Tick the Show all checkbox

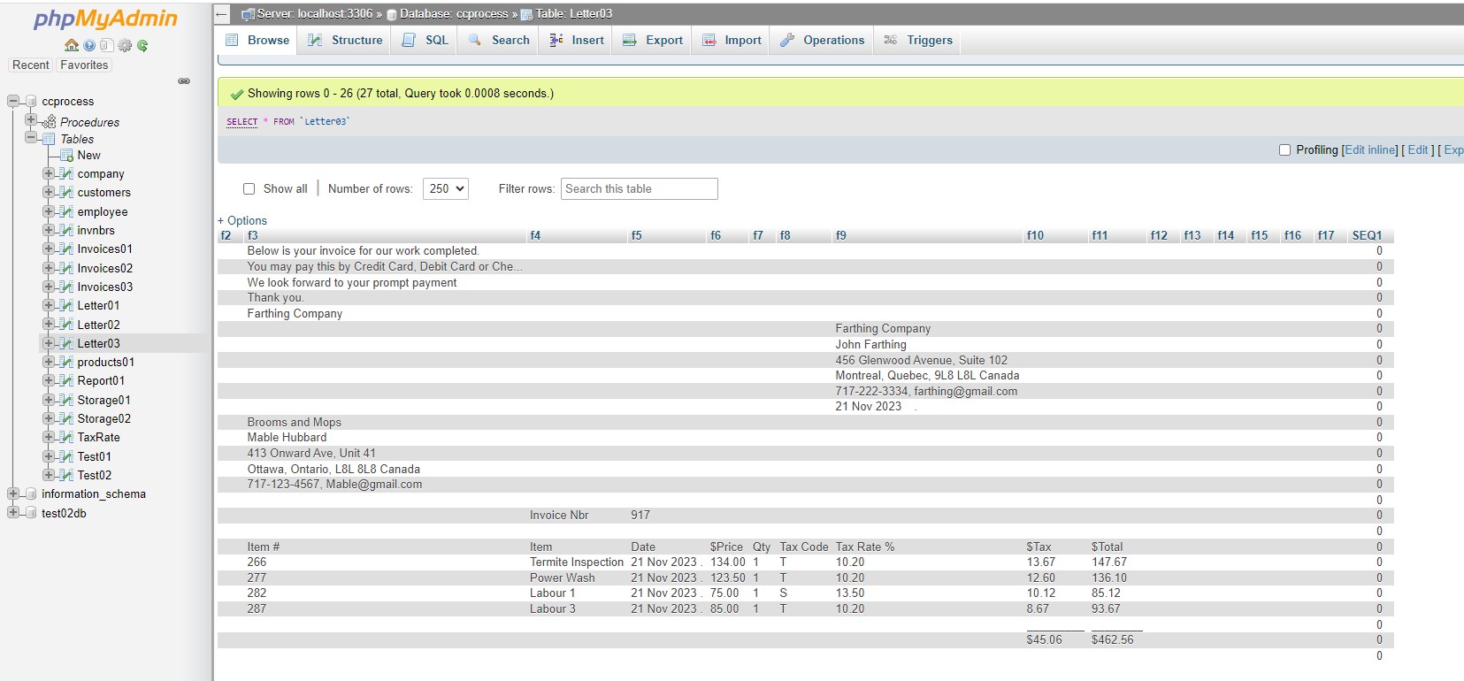249,189
